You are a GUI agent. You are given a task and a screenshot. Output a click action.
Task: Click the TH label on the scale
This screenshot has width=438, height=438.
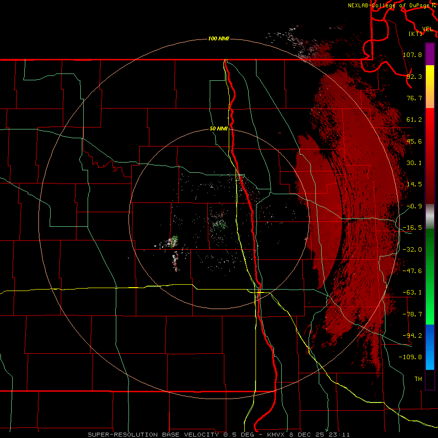418,379
